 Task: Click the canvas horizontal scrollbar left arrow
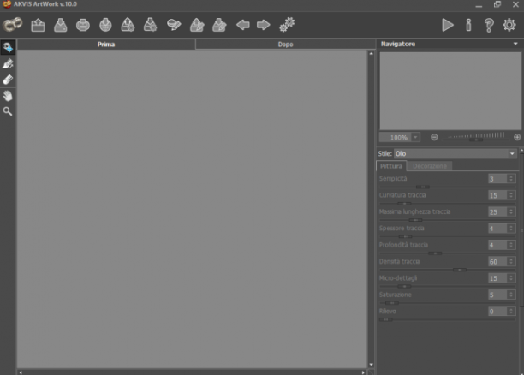(x=21, y=372)
